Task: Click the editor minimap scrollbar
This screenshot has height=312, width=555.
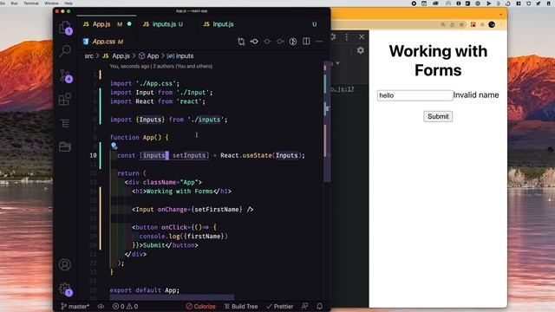Action: pyautogui.click(x=328, y=122)
